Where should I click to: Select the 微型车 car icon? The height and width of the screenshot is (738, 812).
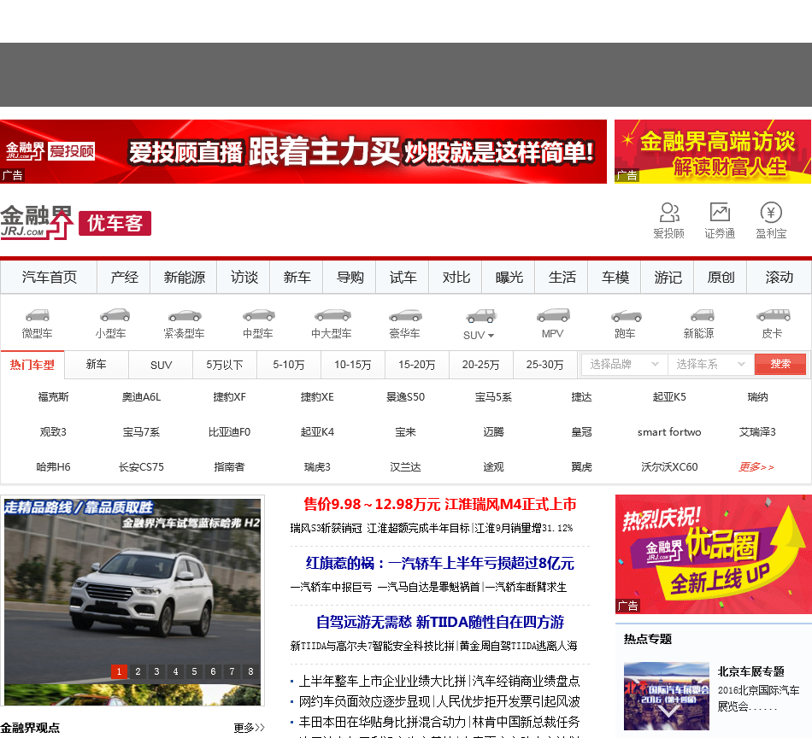pos(38,314)
